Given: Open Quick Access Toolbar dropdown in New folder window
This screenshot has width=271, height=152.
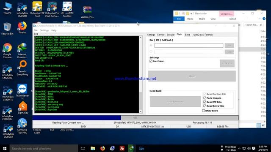Looking at the screenshot, I should (x=191, y=14).
